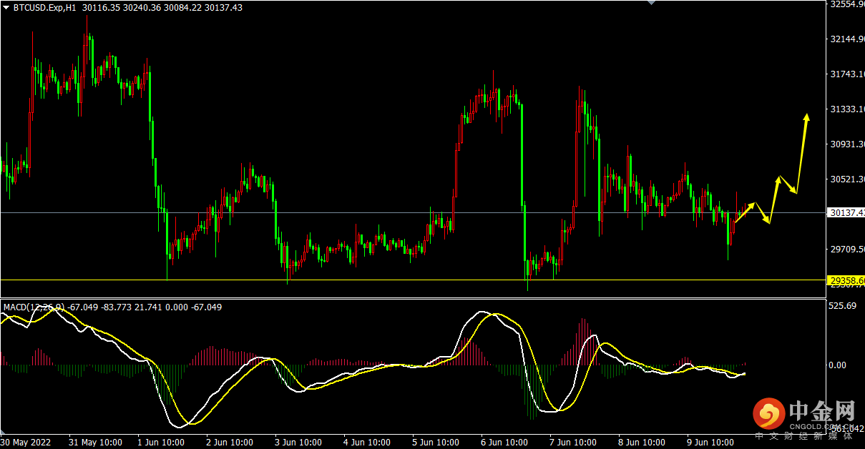Click the 0.00 MACD zero level label
The height and width of the screenshot is (449, 865).
tap(838, 365)
